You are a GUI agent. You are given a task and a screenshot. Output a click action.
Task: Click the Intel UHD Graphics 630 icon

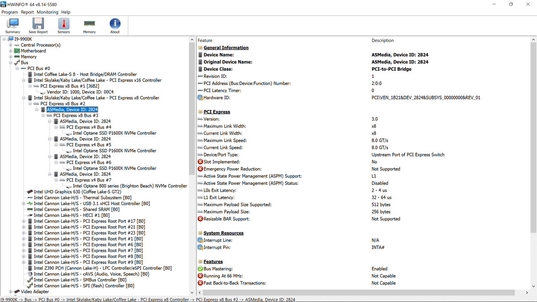pyautogui.click(x=30, y=192)
